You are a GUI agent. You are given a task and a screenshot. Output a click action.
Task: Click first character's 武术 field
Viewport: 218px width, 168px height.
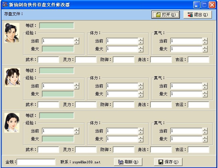click(48, 60)
